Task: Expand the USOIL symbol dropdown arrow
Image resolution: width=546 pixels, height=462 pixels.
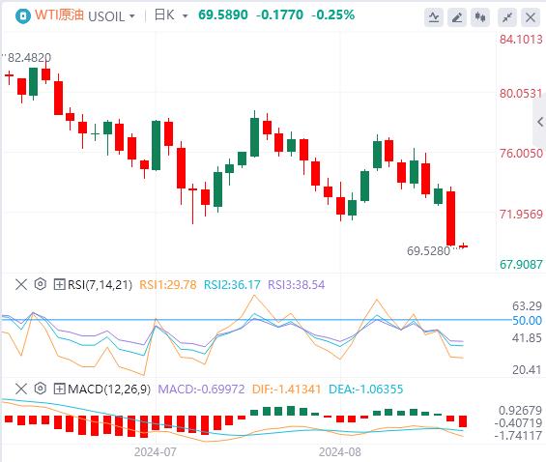Action: click(132, 16)
